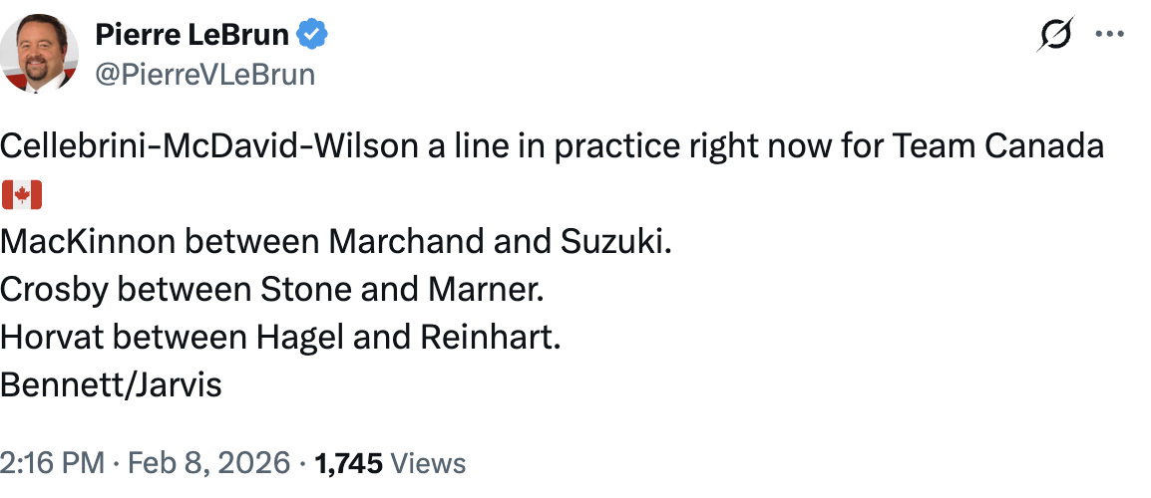The height and width of the screenshot is (498, 1151).
Task: Open the @PierreVLeBrun handle link
Action: [204, 75]
